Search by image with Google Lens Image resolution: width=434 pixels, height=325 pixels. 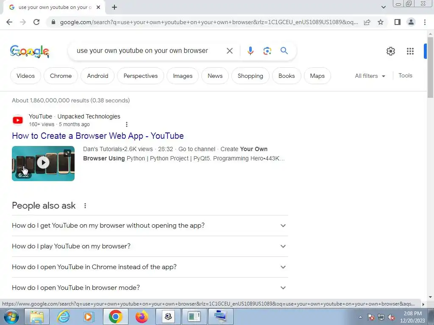[267, 51]
